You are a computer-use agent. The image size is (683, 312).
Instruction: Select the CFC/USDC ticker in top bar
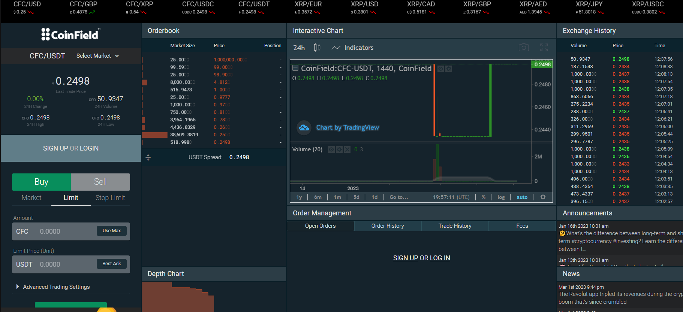pos(198,8)
